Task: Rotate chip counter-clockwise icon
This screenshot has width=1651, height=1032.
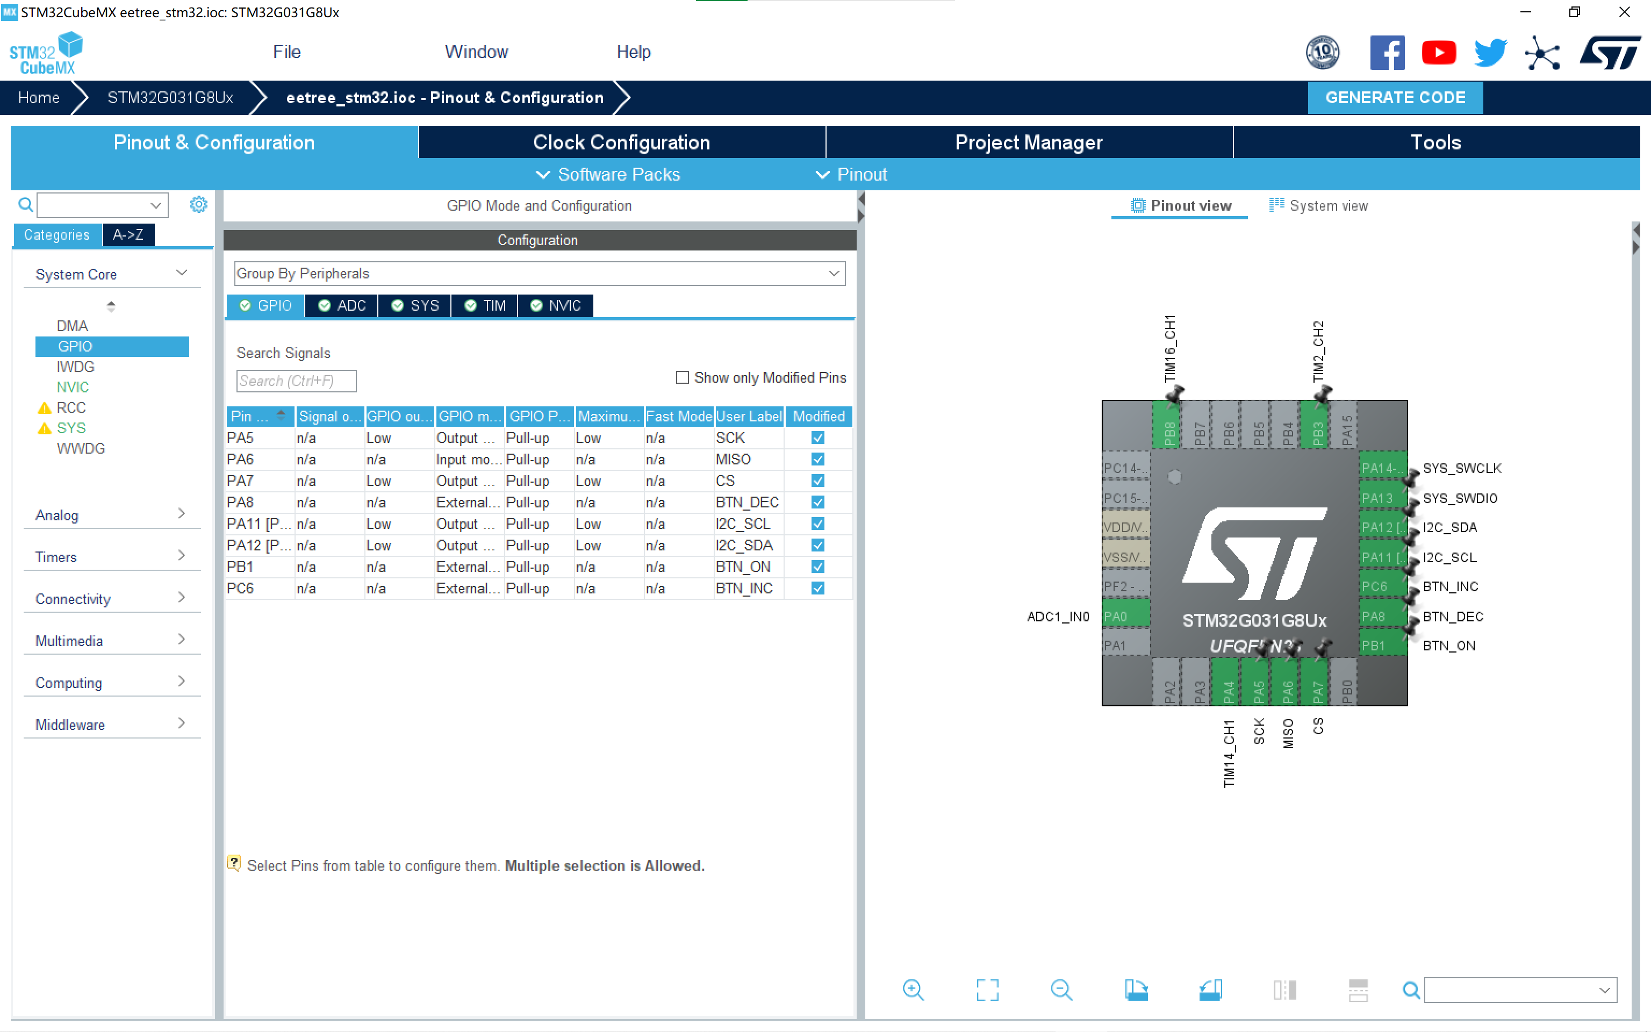Action: pyautogui.click(x=1210, y=990)
